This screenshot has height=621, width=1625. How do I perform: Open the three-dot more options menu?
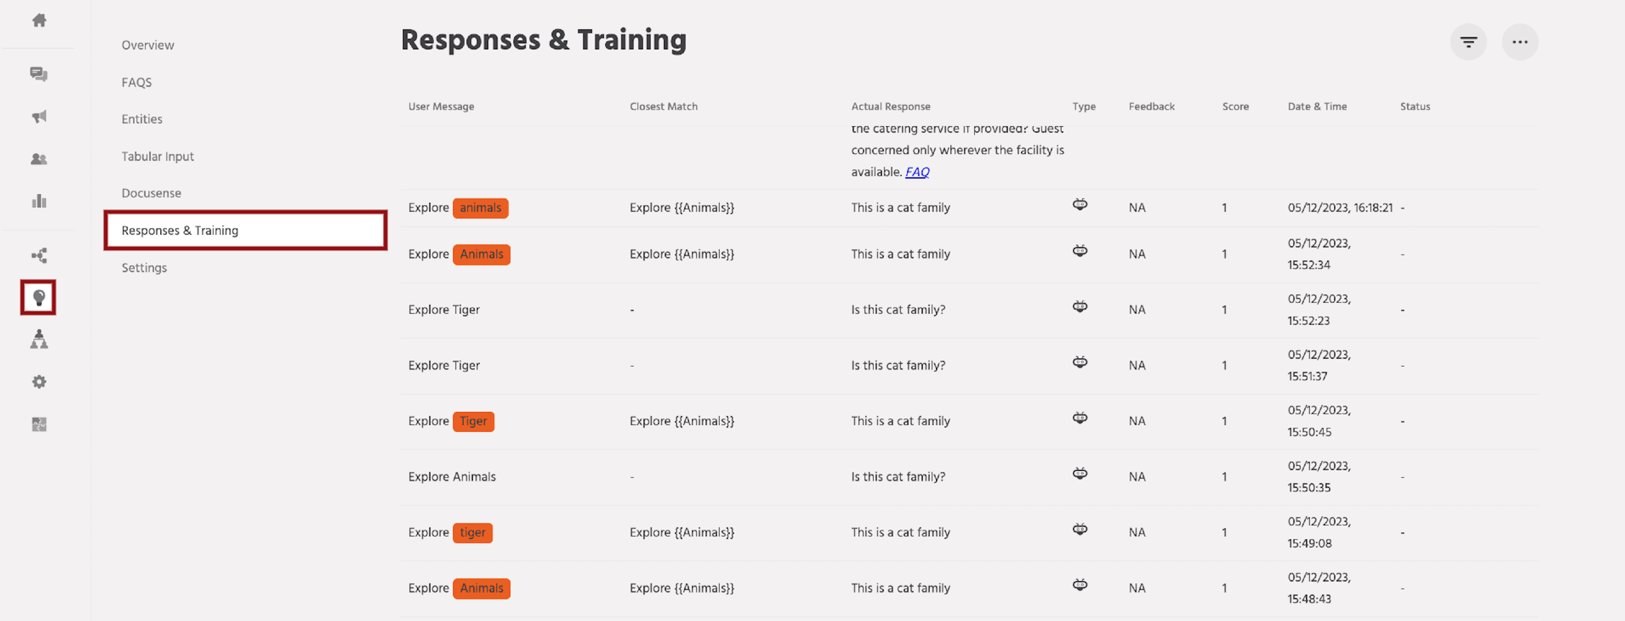[1520, 41]
